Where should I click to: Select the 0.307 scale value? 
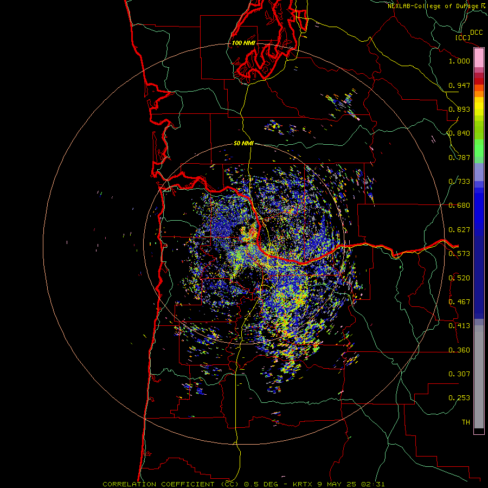[459, 374]
